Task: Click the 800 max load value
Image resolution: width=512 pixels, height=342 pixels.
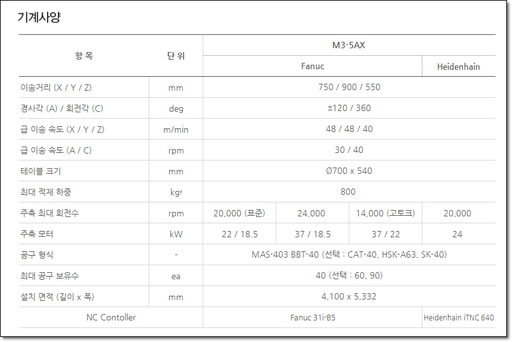Action: coord(348,192)
